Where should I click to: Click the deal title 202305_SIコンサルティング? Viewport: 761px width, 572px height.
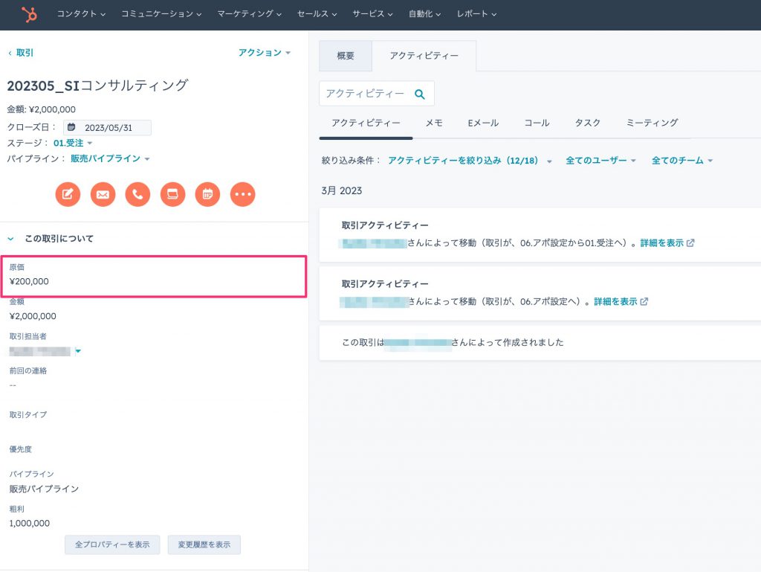[x=97, y=86]
